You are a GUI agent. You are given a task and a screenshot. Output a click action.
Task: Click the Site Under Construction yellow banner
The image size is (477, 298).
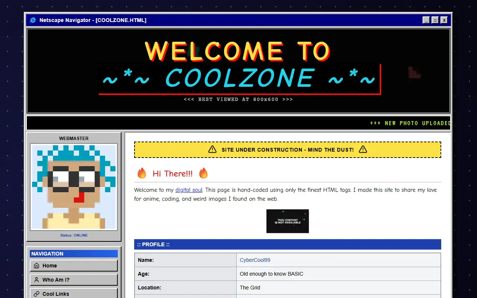click(288, 149)
